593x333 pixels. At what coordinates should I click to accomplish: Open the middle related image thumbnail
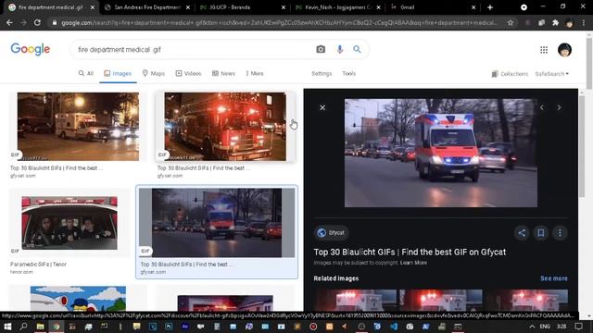coord(441,300)
